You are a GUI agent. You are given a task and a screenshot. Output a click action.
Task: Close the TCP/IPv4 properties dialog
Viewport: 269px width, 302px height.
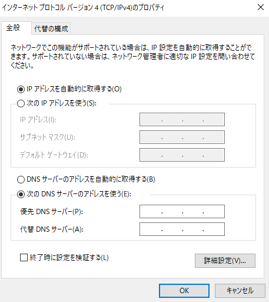261,8
